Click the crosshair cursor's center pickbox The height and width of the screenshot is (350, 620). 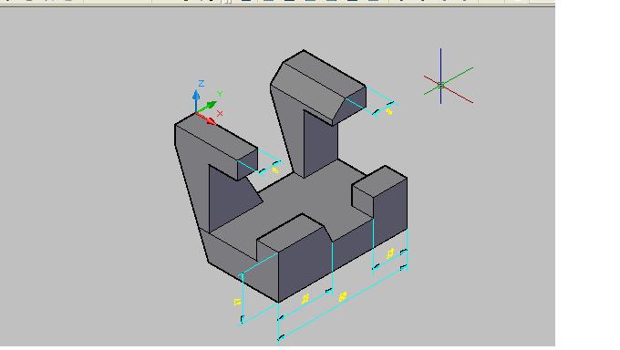(x=441, y=85)
